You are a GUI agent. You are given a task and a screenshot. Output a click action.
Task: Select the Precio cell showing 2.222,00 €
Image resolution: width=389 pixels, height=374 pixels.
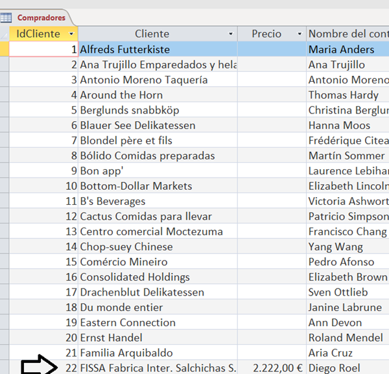click(272, 368)
